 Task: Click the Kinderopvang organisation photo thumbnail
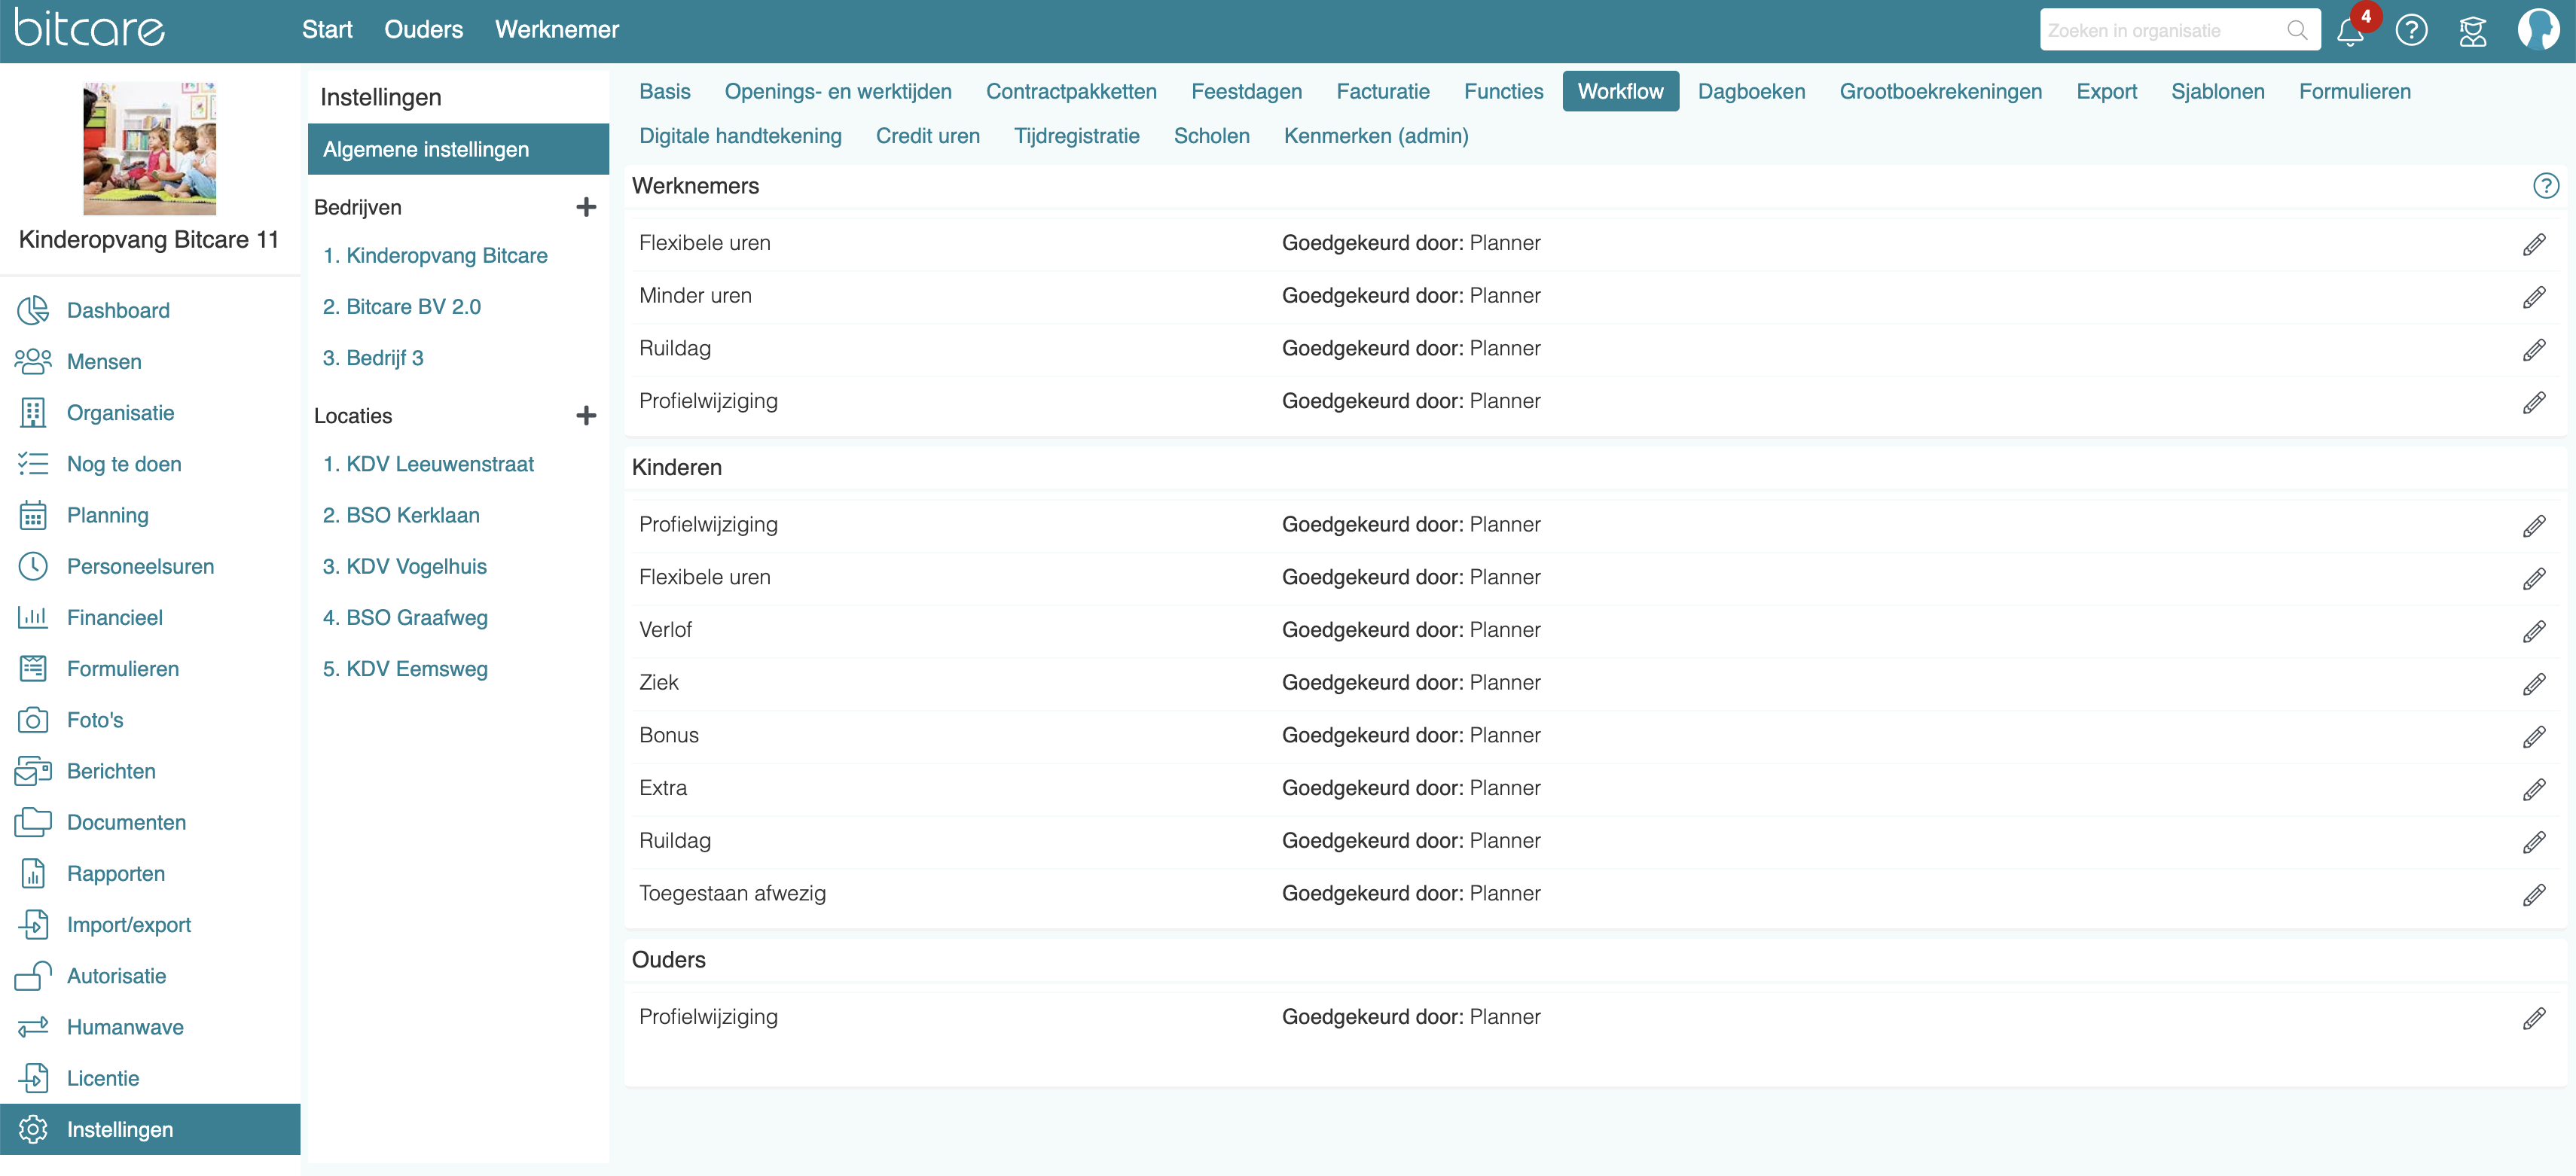(149, 149)
